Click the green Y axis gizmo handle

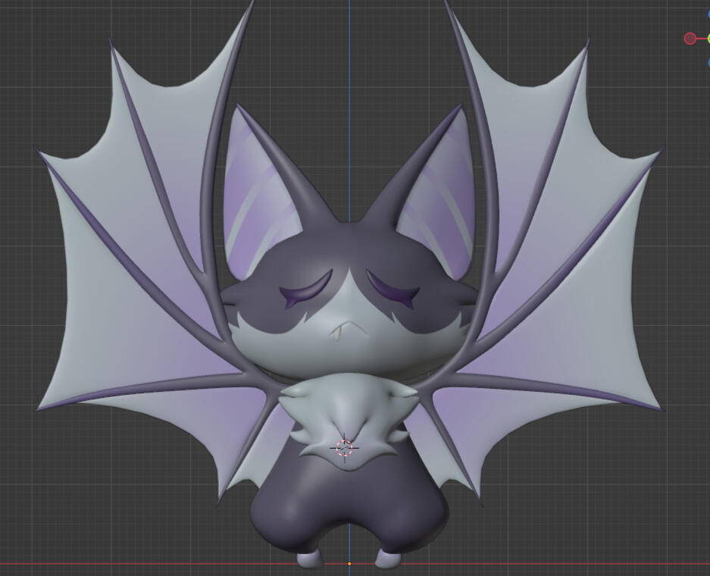click(x=708, y=39)
